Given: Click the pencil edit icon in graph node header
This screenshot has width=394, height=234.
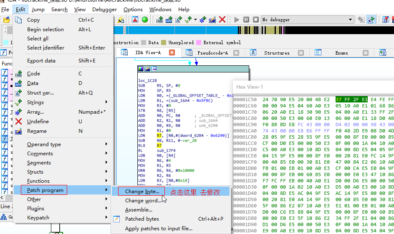Looking at the screenshot, I should click(x=147, y=69).
